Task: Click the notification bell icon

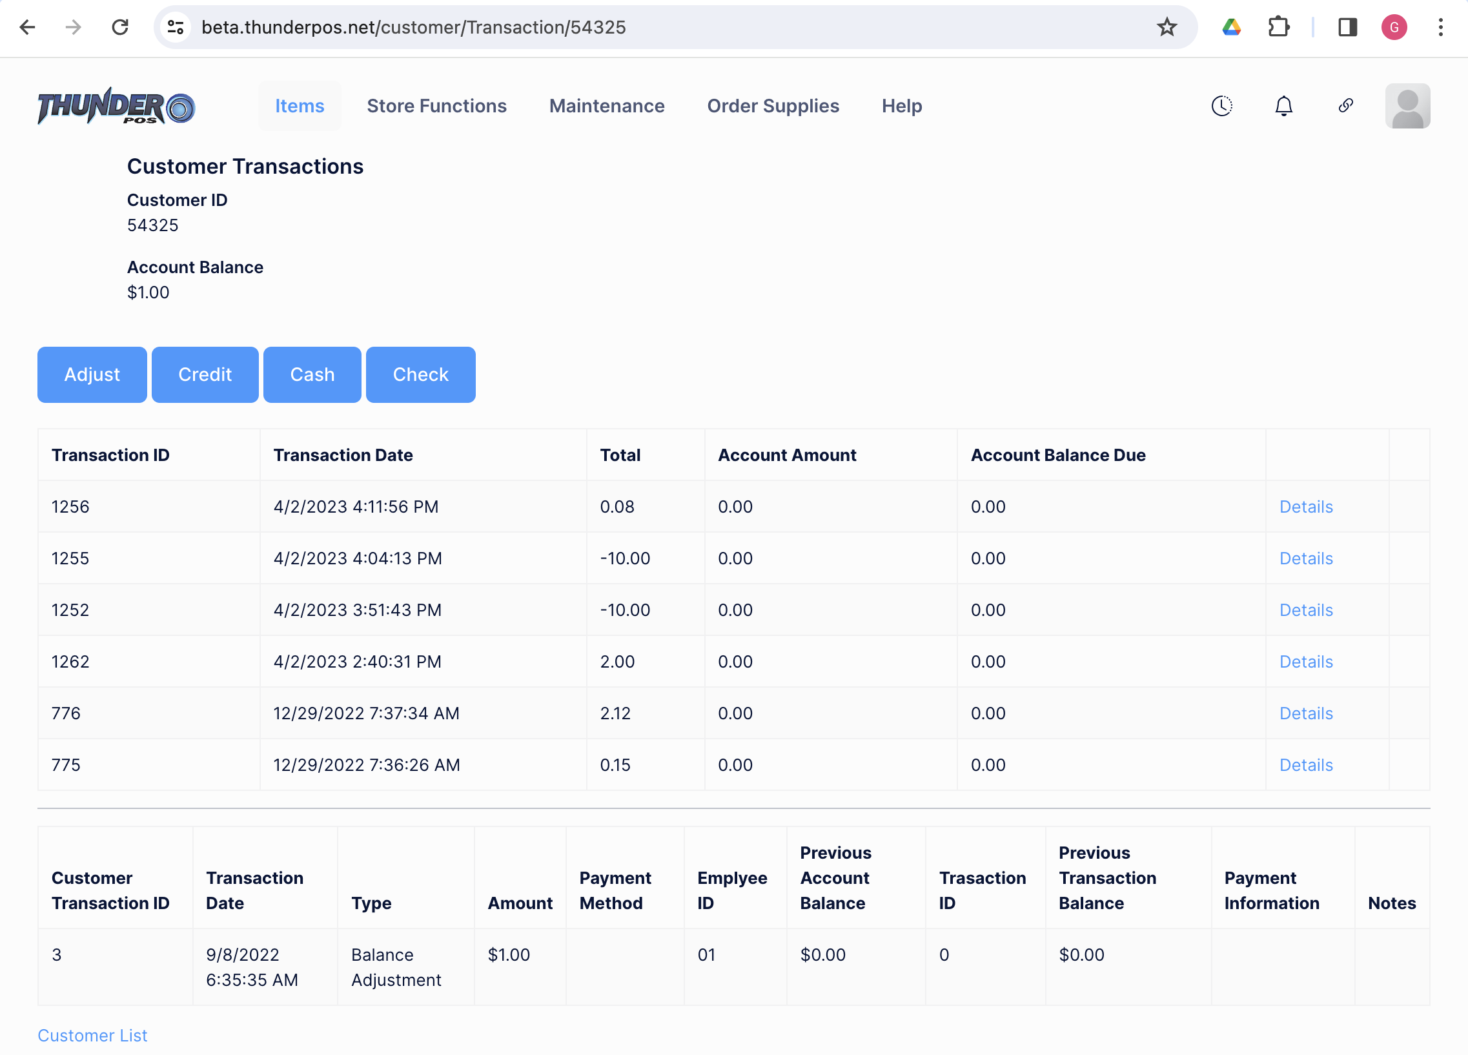Action: coord(1284,105)
